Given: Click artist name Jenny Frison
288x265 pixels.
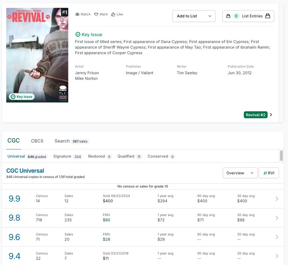Looking at the screenshot, I should click(87, 73).
